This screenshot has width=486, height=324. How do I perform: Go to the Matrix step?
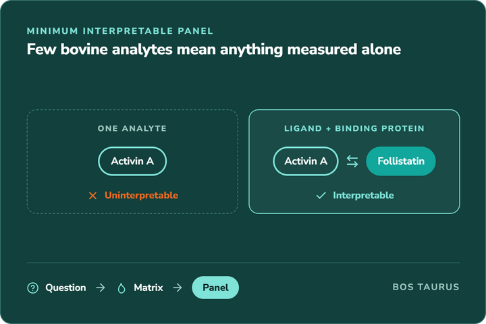pos(148,288)
